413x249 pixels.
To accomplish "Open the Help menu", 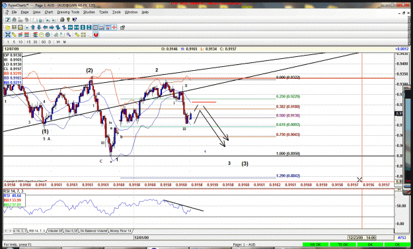I will pyautogui.click(x=145, y=12).
